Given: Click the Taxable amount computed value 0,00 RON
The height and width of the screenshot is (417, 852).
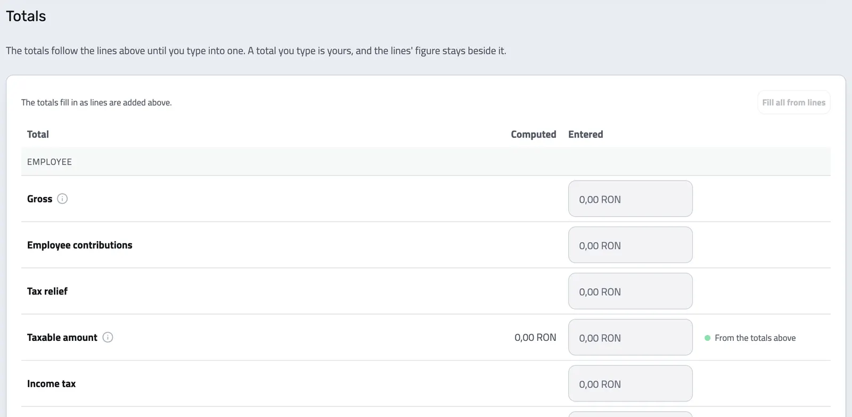Looking at the screenshot, I should tap(535, 337).
